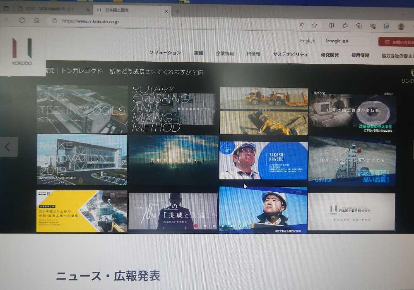
Task: Open the collections icon in toolbar
Action: (x=359, y=26)
